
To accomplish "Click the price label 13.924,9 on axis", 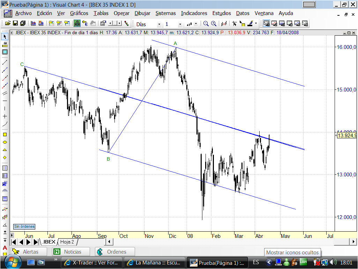I will coord(347,135).
